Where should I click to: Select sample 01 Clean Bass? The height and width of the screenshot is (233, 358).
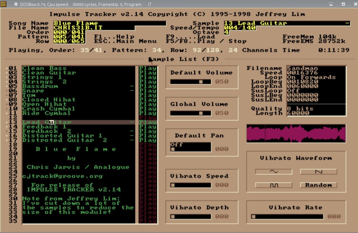(78, 68)
